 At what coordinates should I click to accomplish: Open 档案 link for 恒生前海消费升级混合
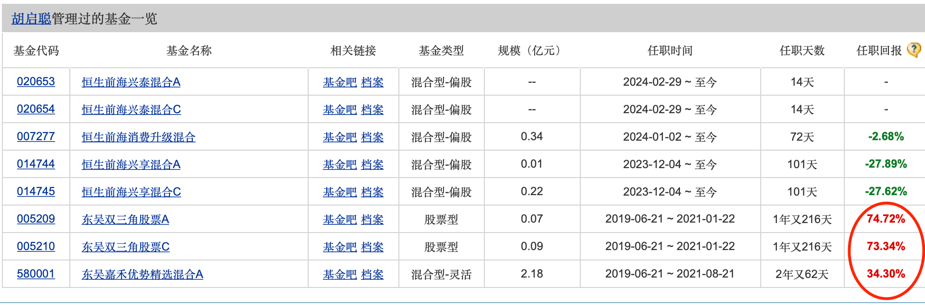[372, 137]
